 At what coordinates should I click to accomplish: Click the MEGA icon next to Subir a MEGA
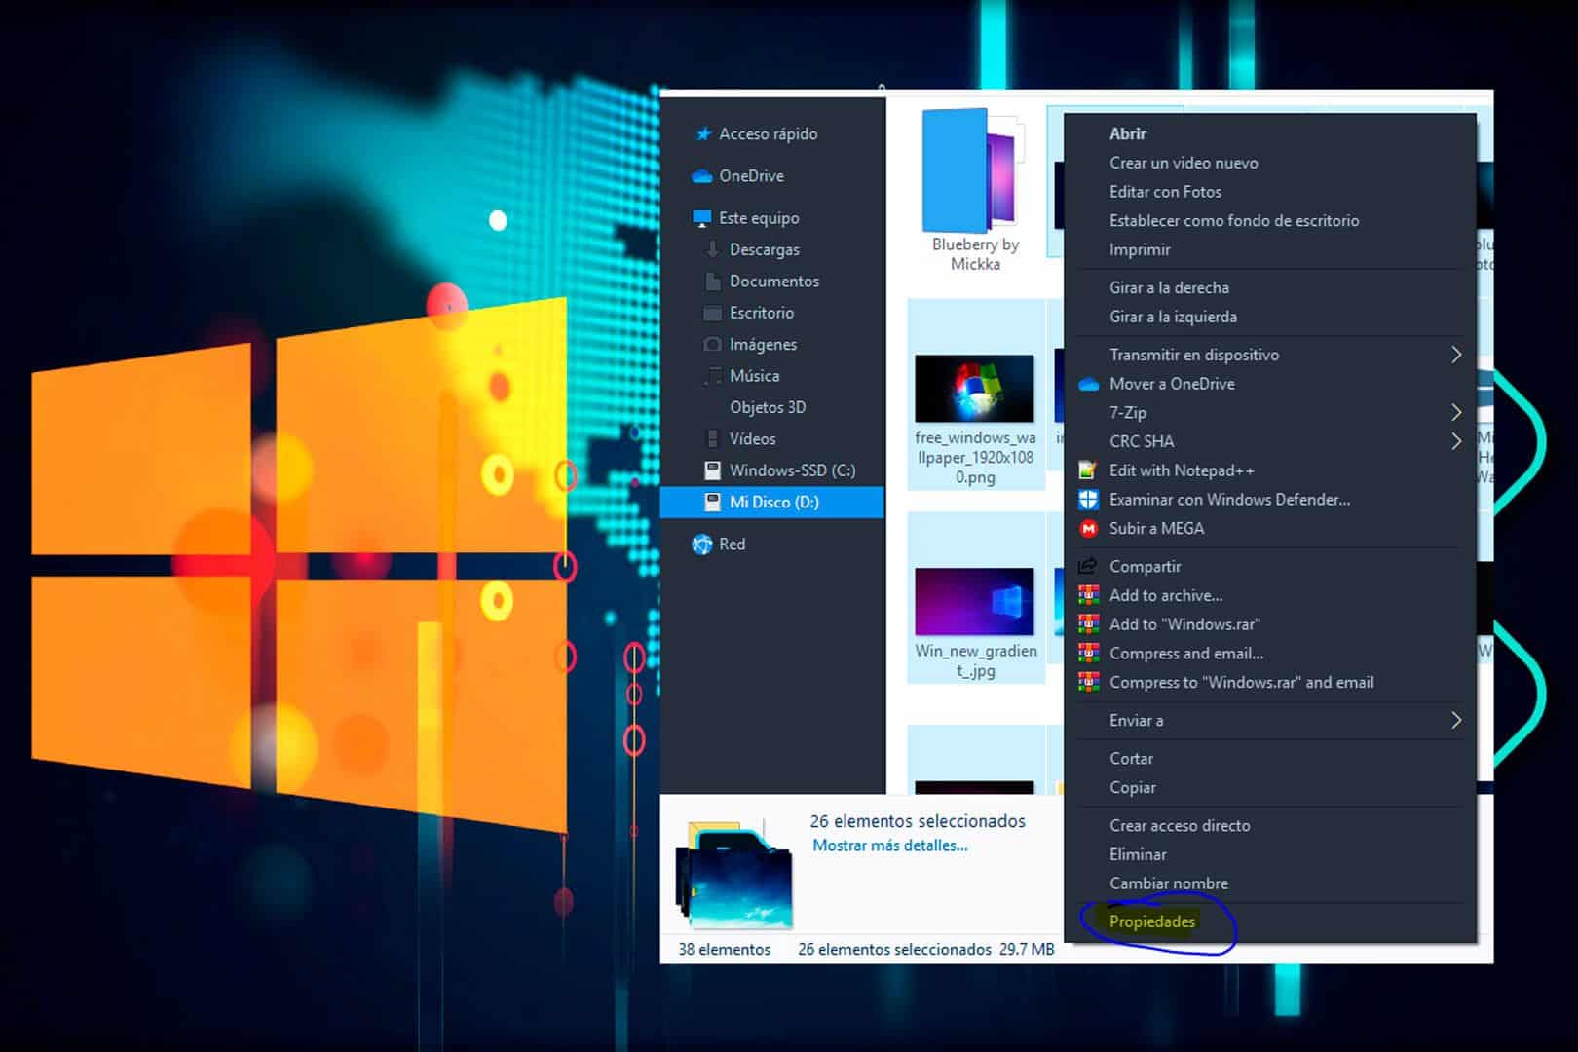[1088, 528]
